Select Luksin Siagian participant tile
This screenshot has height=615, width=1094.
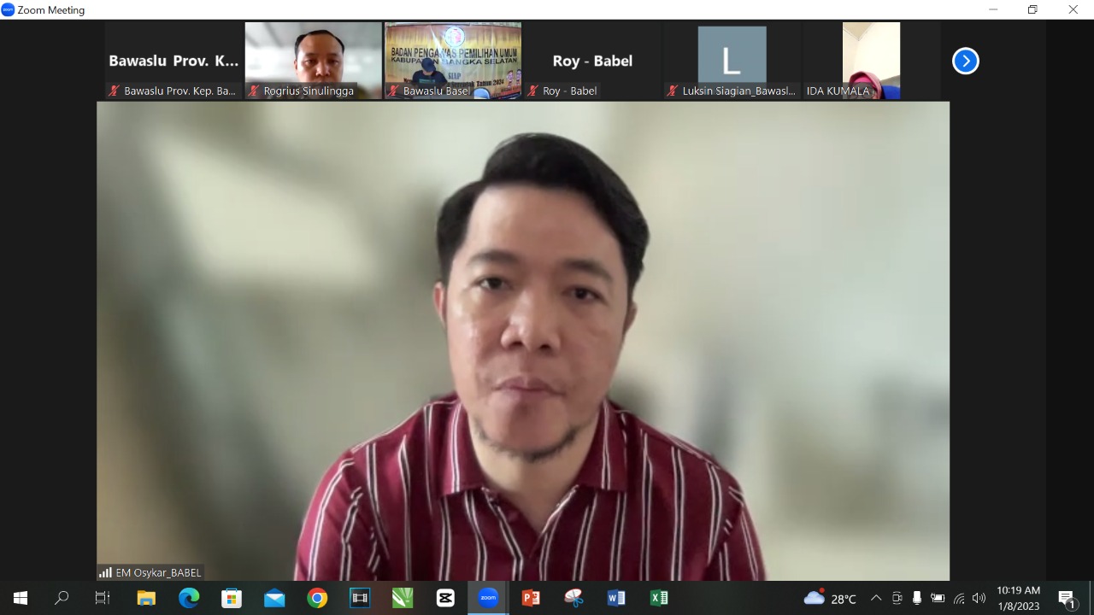point(732,60)
